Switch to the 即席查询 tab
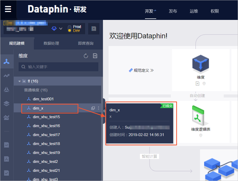The width and height of the screenshot is (238, 181). point(86,43)
